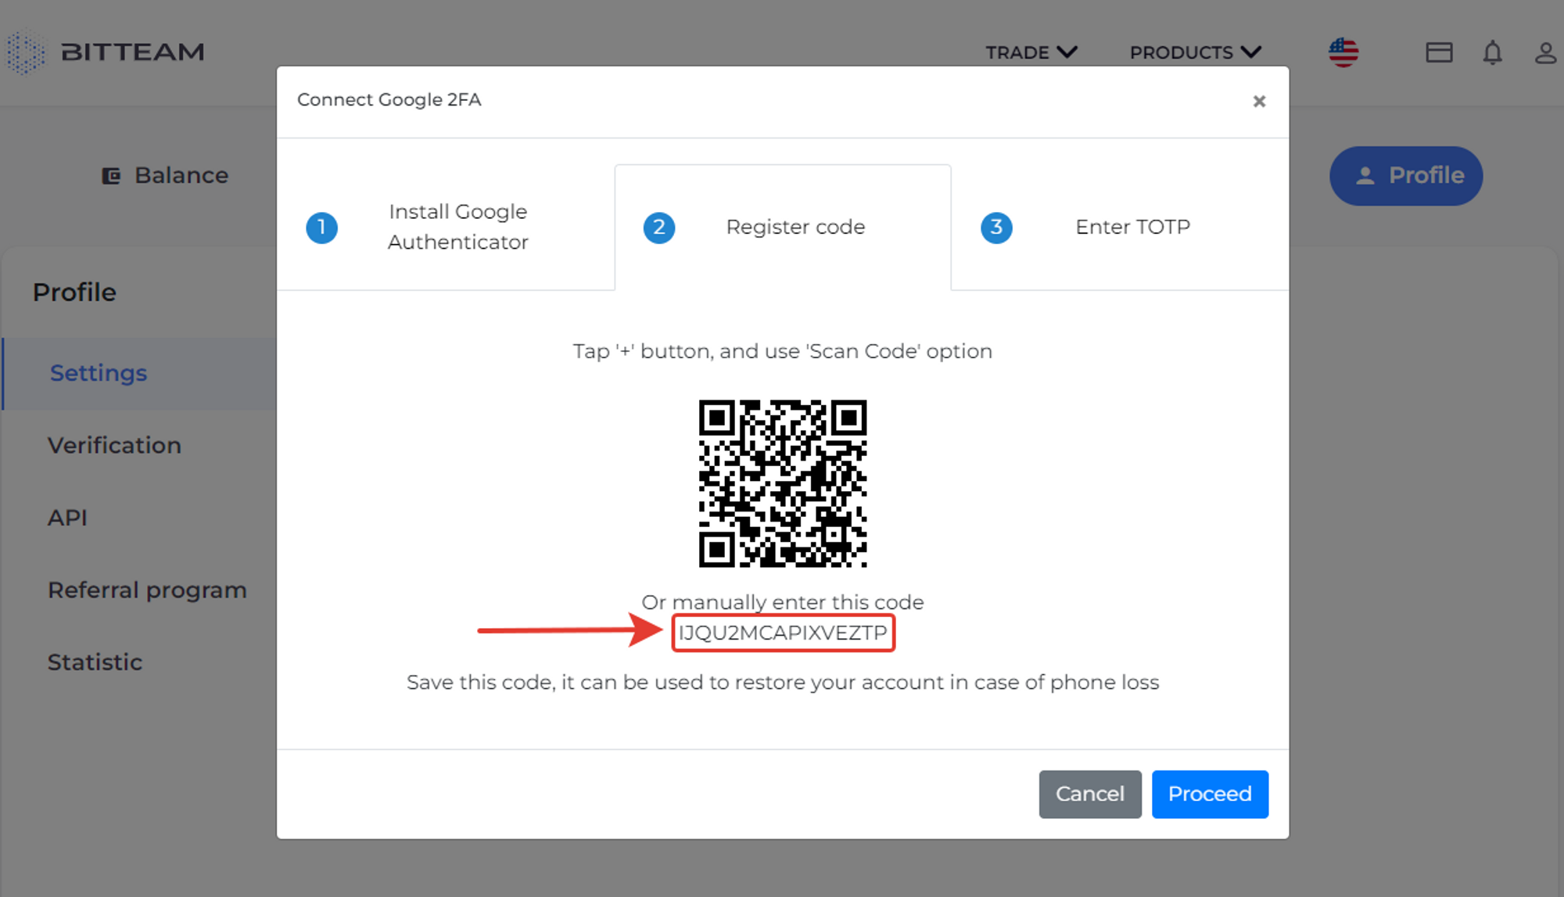1564x897 pixels.
Task: Open Verification in the sidebar
Action: pos(114,445)
